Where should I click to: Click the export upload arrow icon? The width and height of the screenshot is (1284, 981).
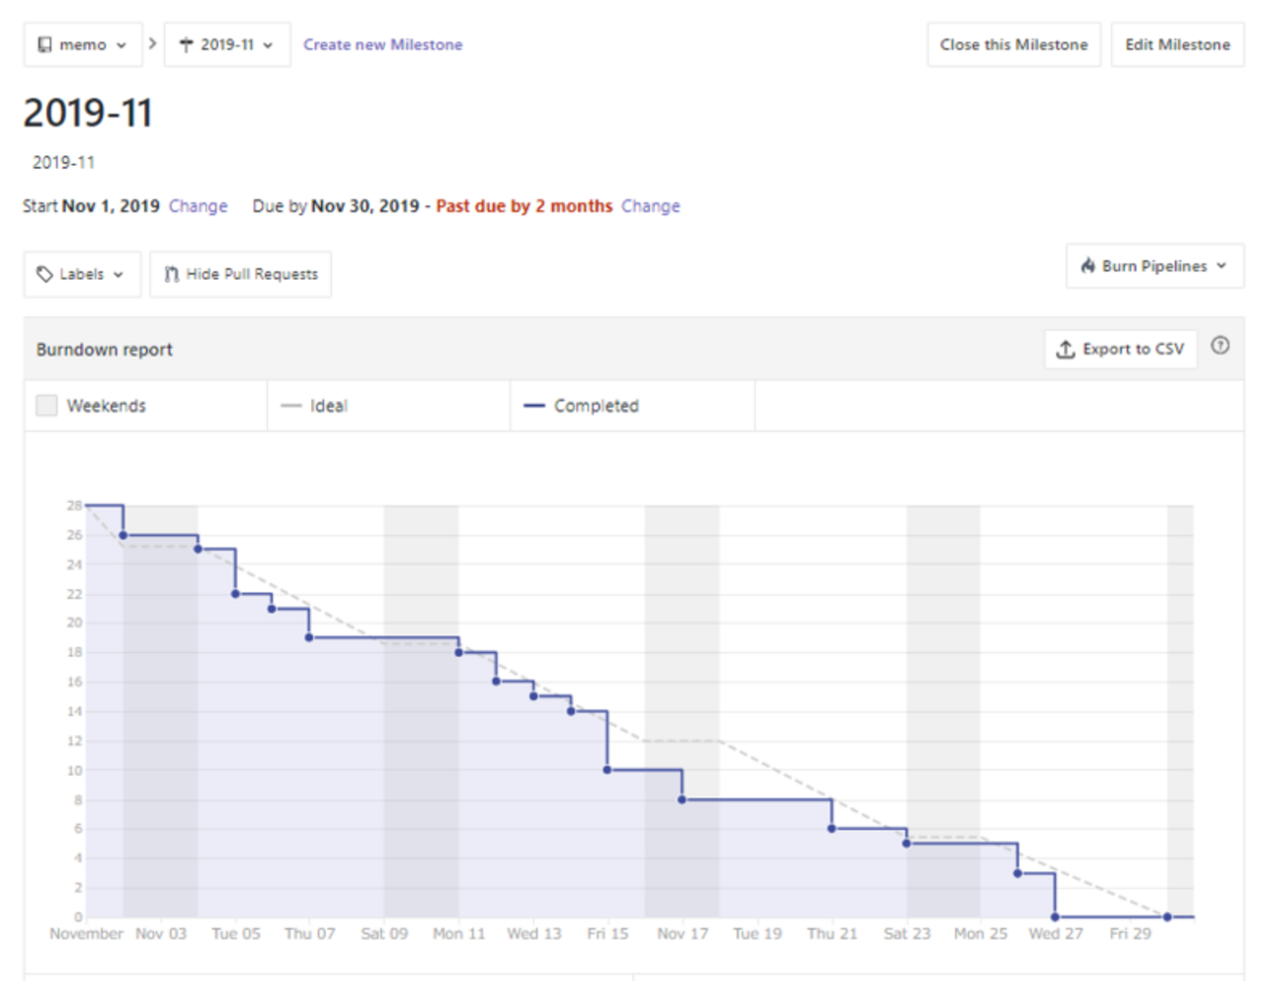[1065, 349]
